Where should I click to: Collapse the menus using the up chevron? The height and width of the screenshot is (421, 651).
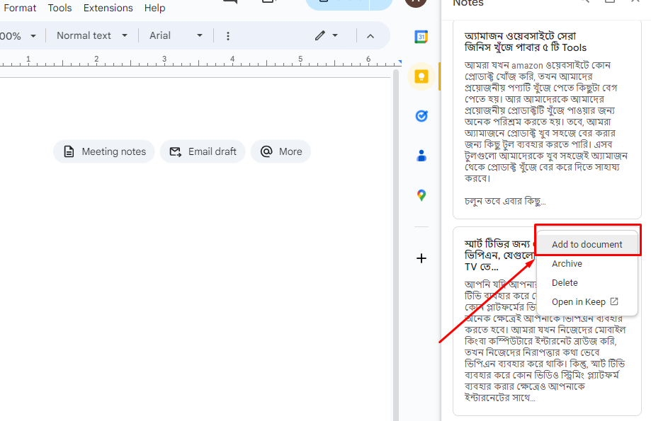370,36
